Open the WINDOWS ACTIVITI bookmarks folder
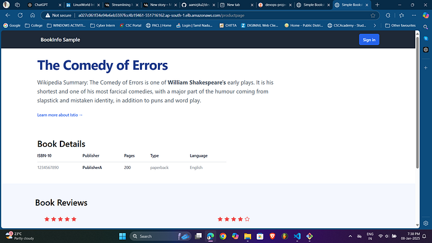432x243 pixels. (66, 25)
